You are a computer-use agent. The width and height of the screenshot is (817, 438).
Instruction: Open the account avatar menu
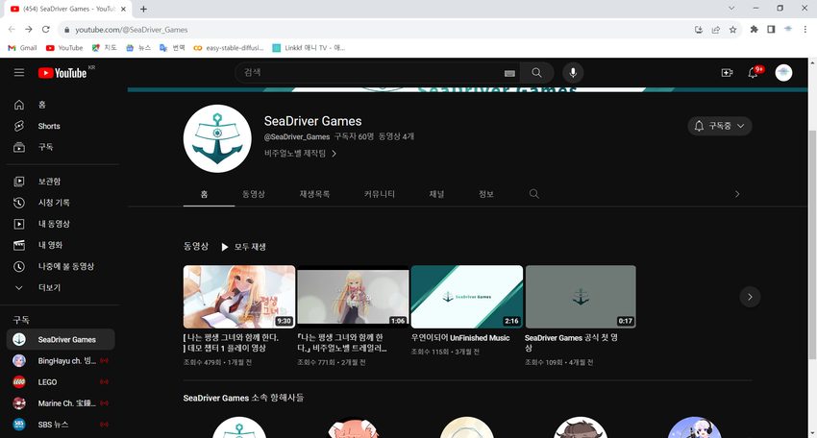[x=783, y=73]
